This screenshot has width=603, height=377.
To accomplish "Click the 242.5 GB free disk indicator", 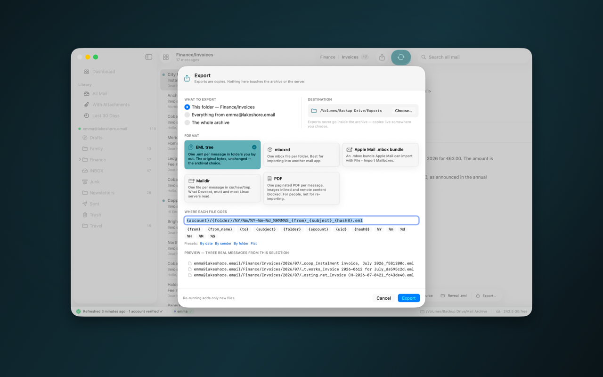I will 512,311.
